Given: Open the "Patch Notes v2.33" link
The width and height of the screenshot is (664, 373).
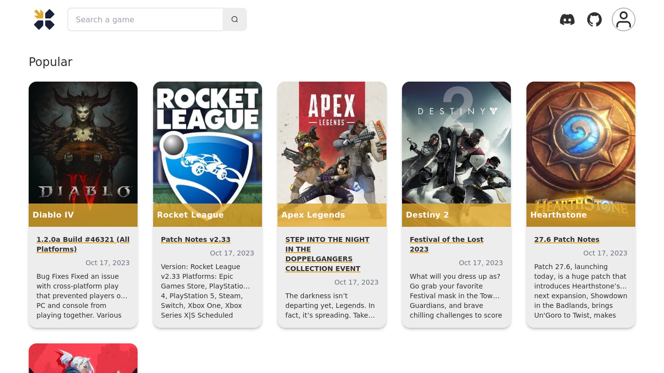Looking at the screenshot, I should tap(195, 239).
